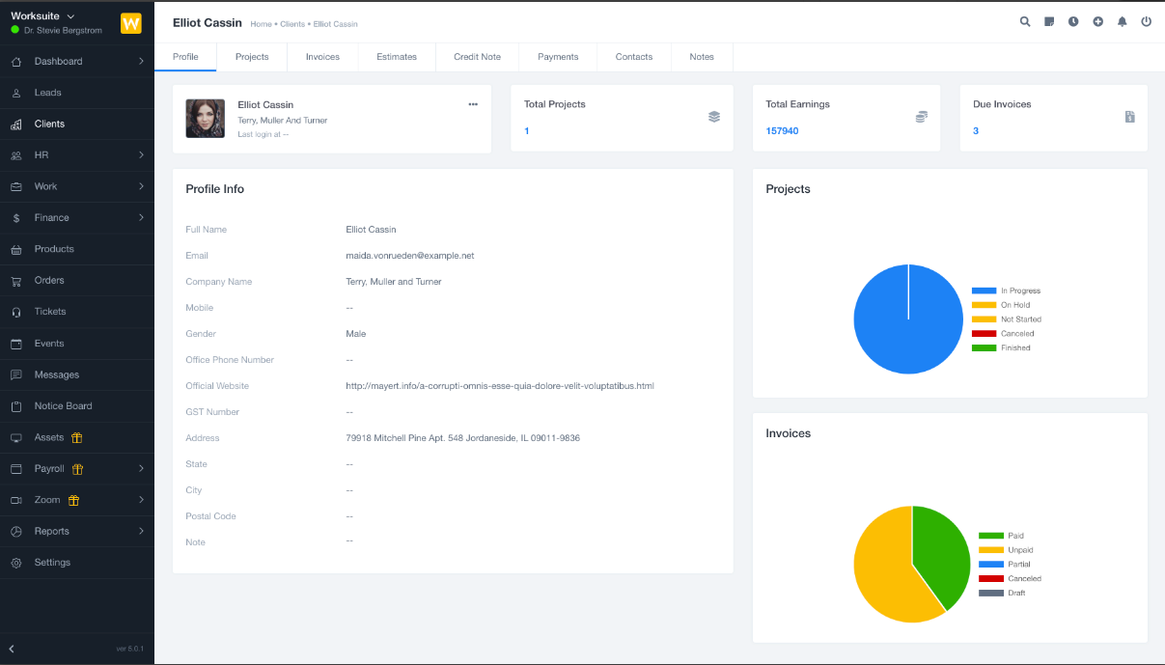Click Elliot Cassin's profile photo
1165x665 pixels.
206,119
